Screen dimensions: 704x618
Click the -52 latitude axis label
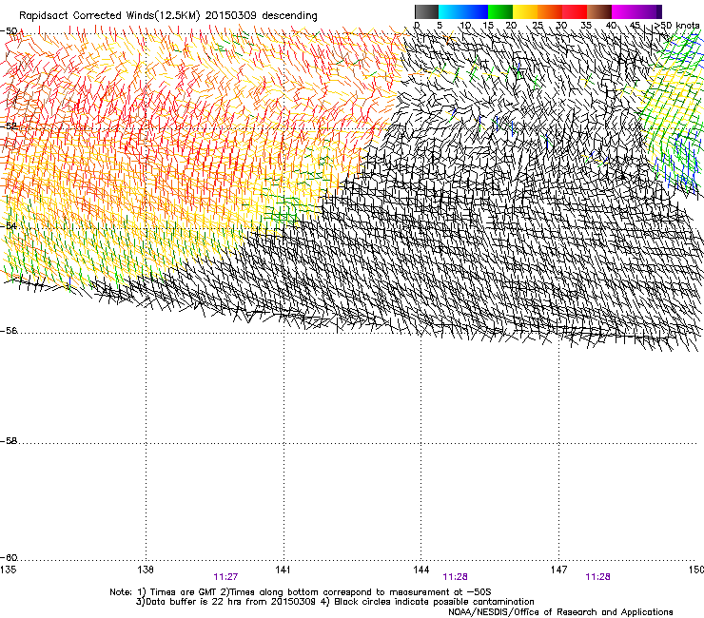(x=9, y=126)
